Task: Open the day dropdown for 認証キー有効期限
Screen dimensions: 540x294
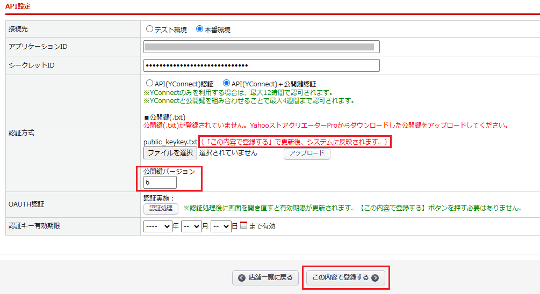Action: point(221,226)
